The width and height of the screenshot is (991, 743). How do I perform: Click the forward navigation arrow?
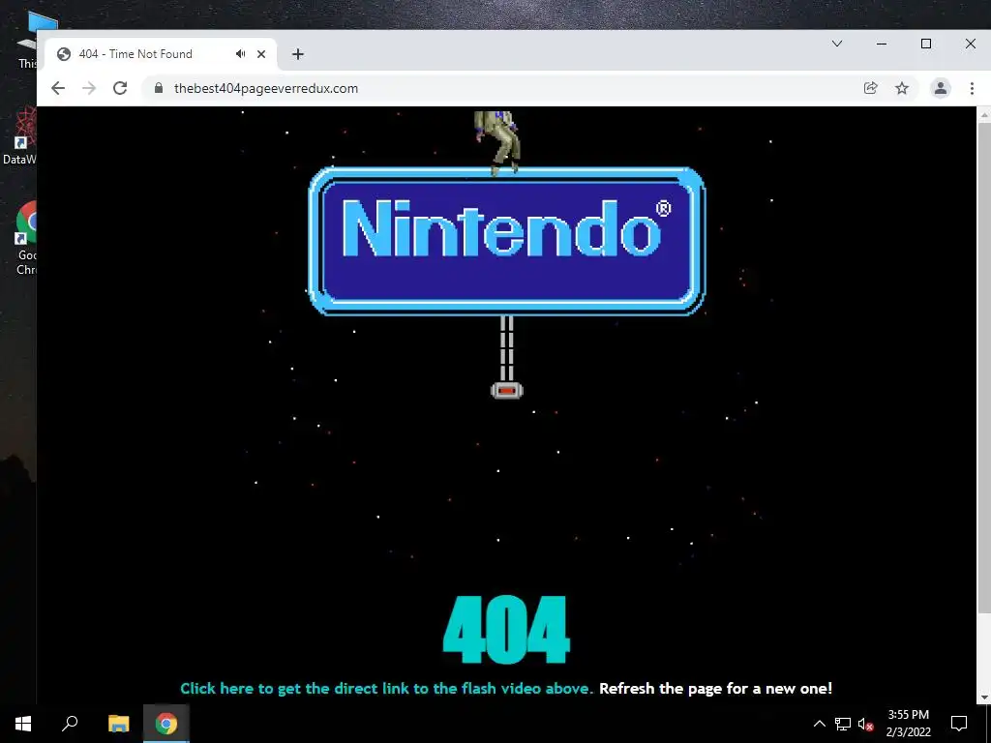point(89,88)
